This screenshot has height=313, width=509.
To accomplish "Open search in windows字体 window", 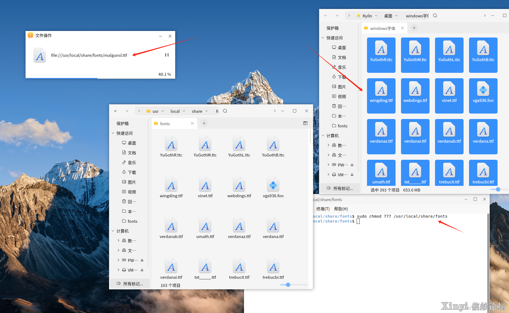I will 435,15.
